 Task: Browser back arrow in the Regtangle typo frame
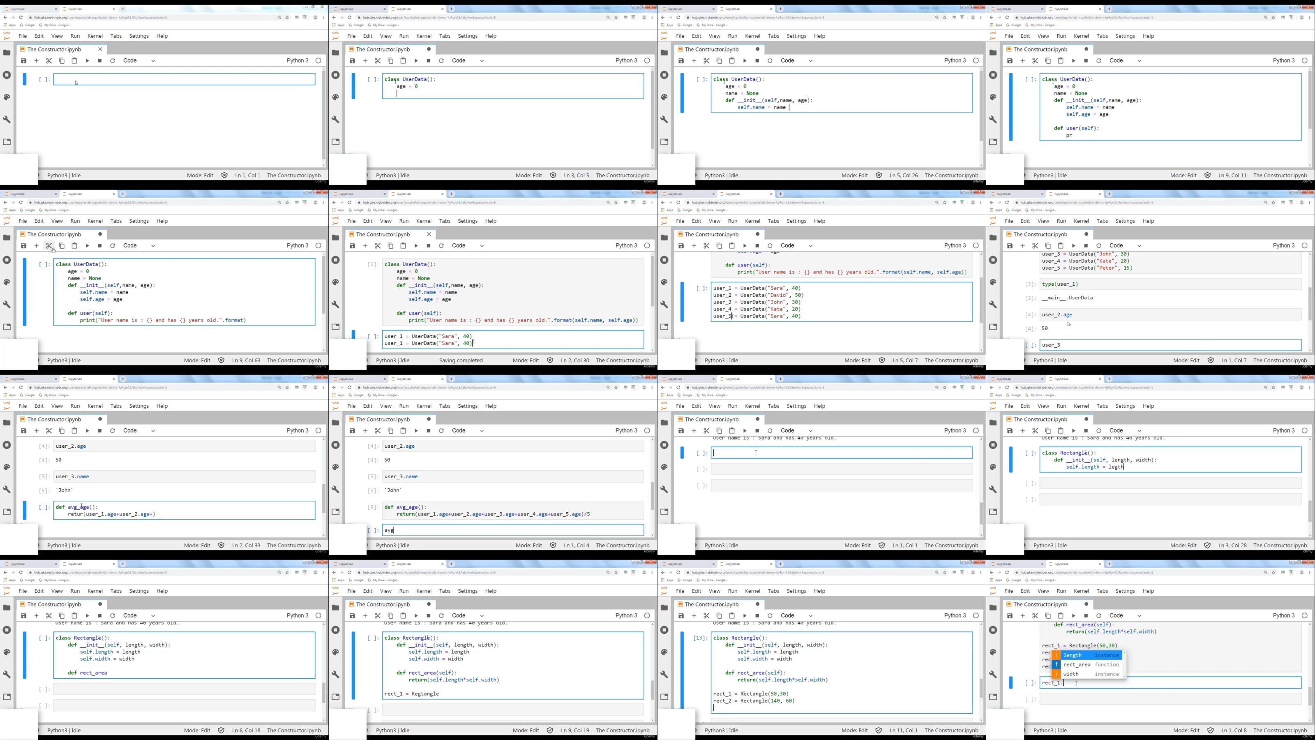[x=334, y=572]
